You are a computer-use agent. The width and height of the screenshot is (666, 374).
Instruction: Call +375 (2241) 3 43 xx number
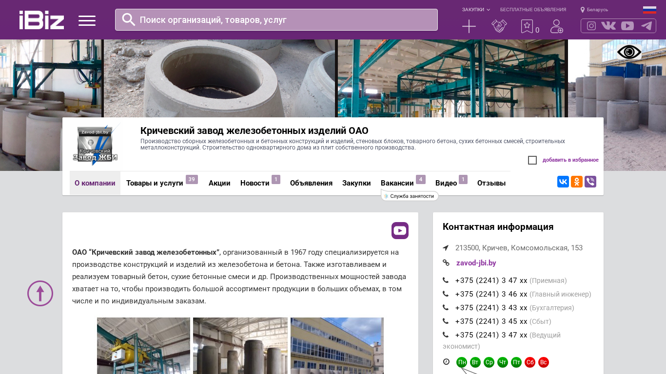491,308
